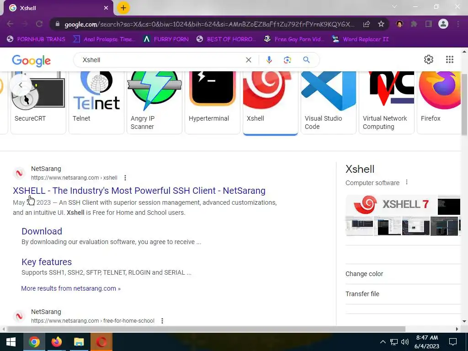Select the Angry IP Scanner card
The width and height of the screenshot is (468, 351).
(x=154, y=102)
